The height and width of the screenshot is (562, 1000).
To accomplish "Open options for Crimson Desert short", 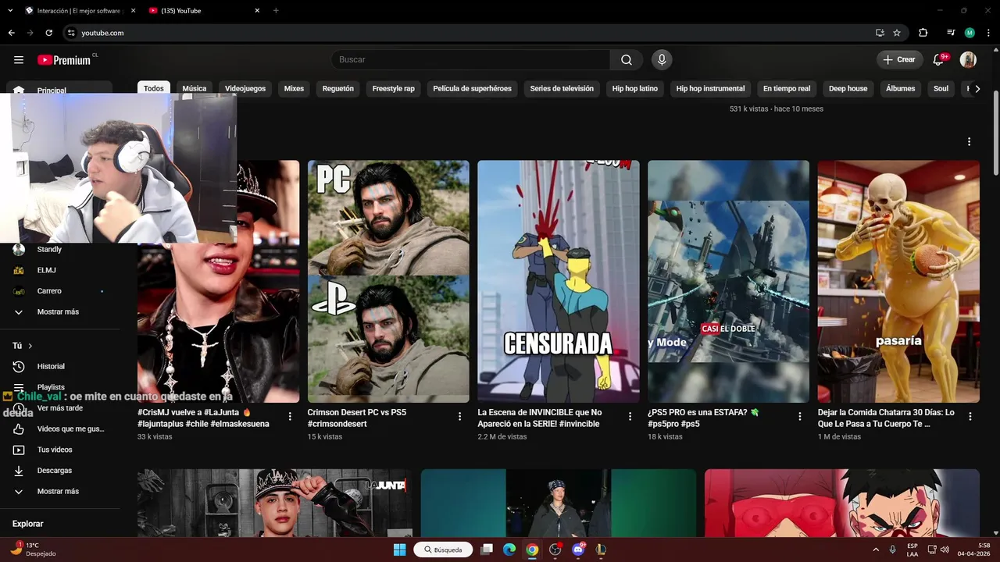I will click(x=460, y=417).
